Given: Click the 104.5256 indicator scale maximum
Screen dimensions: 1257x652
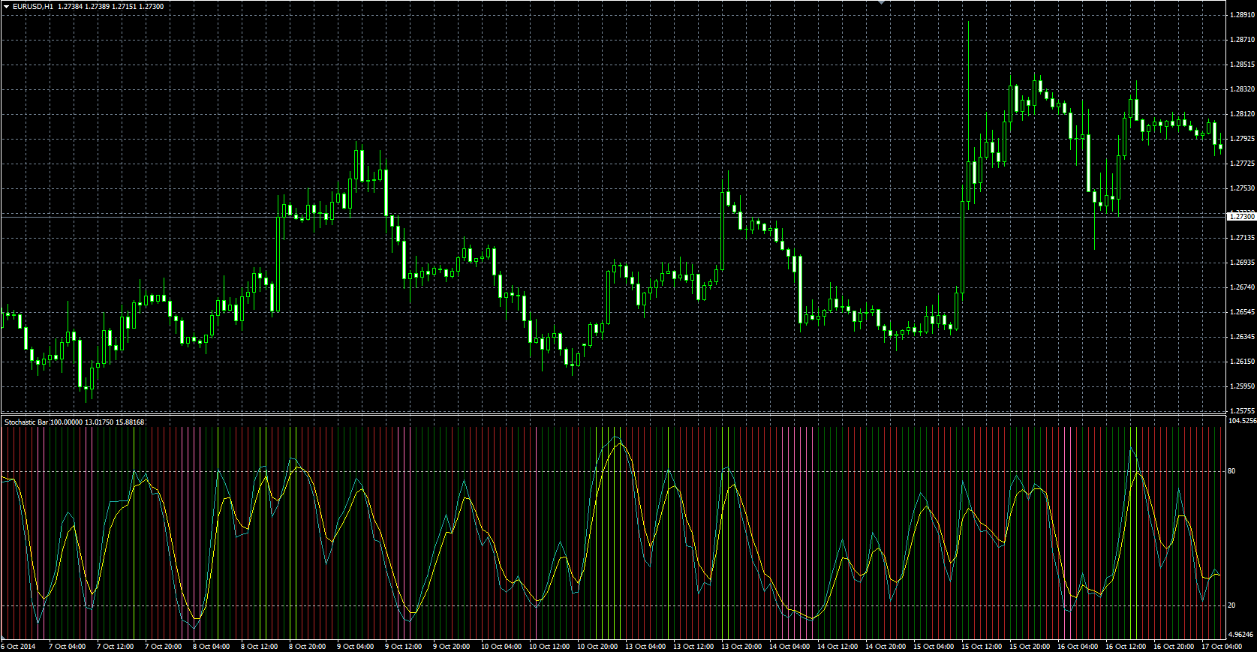Looking at the screenshot, I should tap(1242, 421).
